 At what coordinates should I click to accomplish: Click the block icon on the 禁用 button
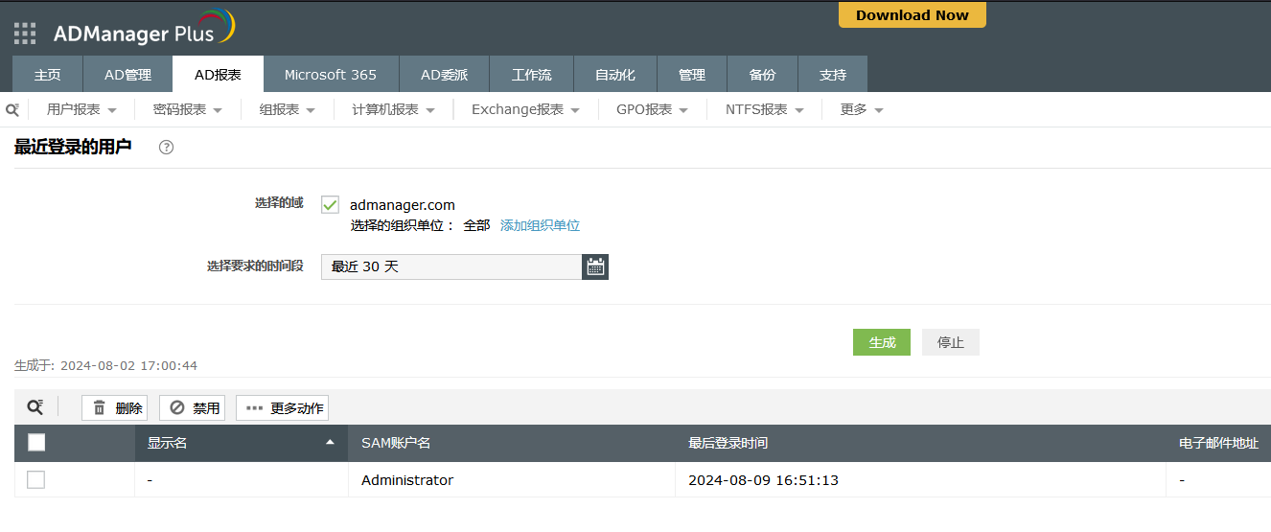(x=177, y=407)
